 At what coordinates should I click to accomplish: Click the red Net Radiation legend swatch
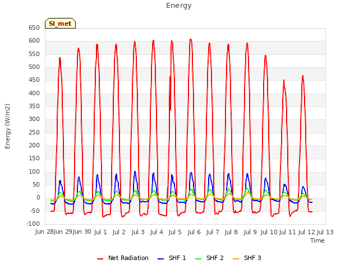[100, 259]
